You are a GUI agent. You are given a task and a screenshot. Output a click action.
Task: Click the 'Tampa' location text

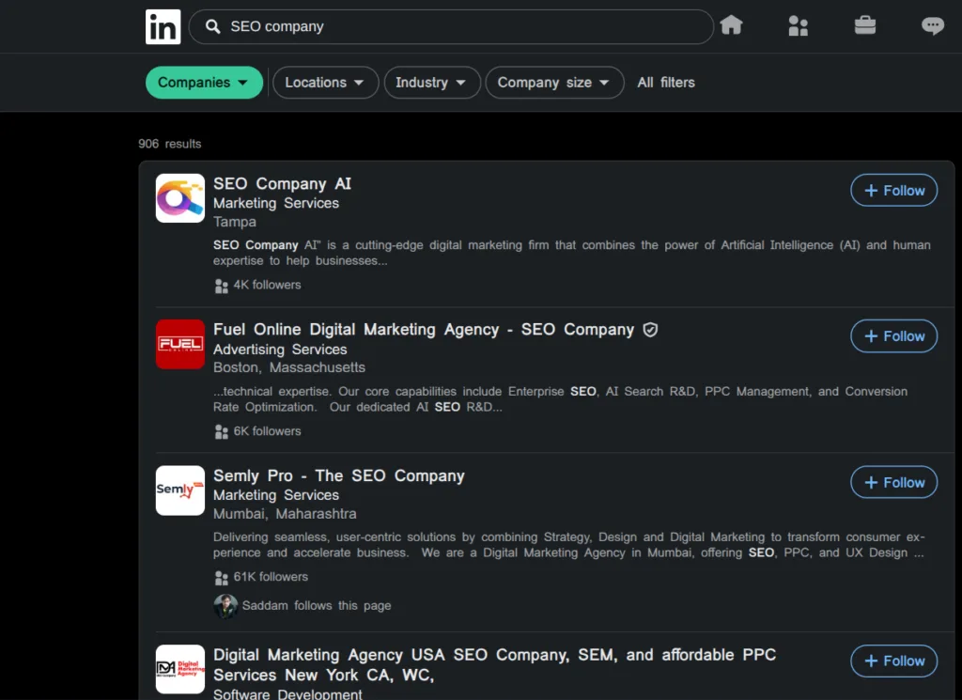[234, 222]
